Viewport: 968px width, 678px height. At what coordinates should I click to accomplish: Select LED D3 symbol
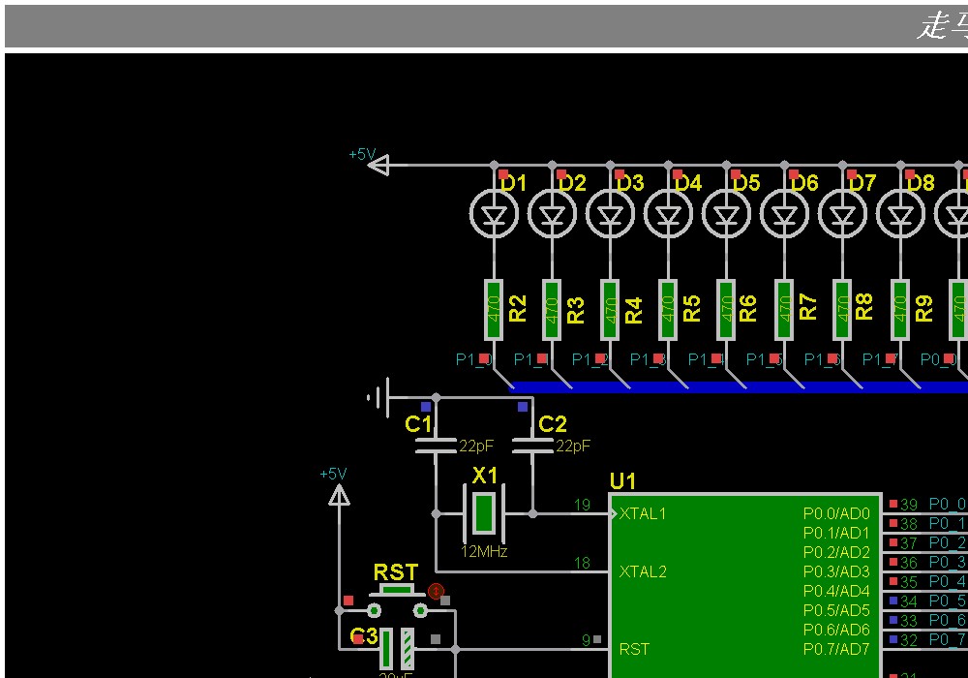coord(610,214)
